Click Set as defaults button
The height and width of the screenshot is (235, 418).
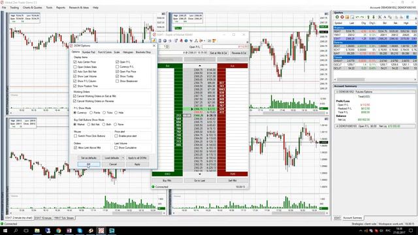tap(89, 158)
